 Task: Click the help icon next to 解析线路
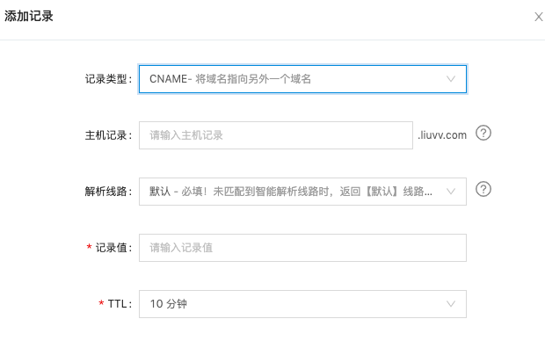483,189
